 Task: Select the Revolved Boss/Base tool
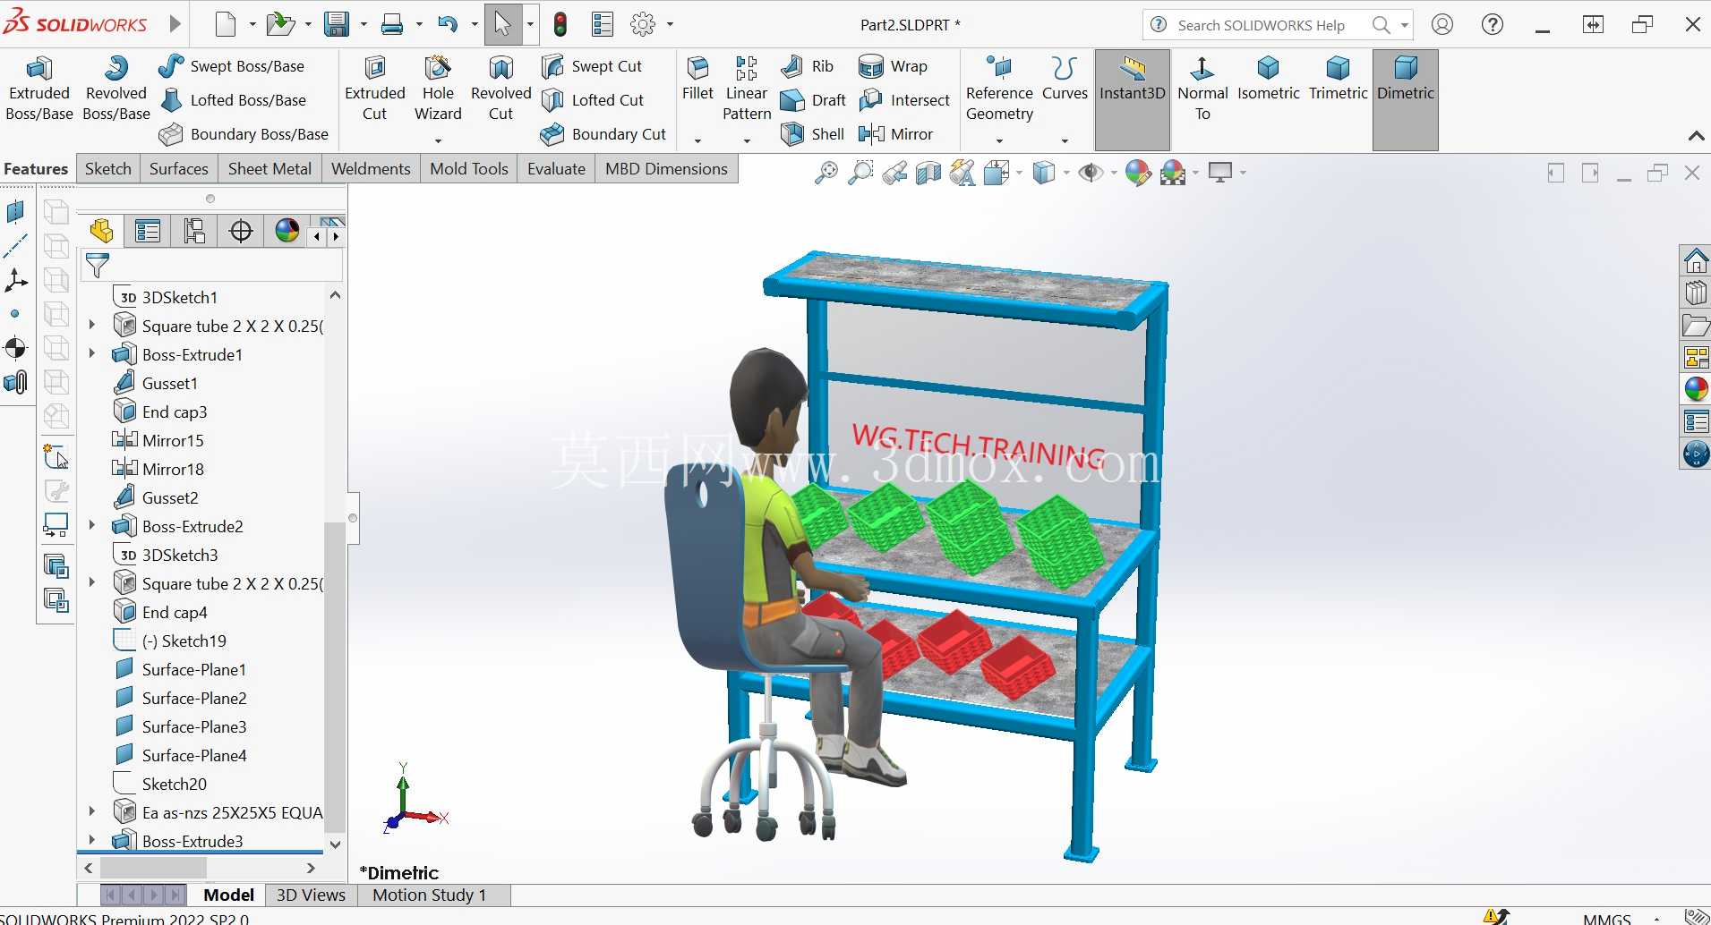tap(116, 89)
